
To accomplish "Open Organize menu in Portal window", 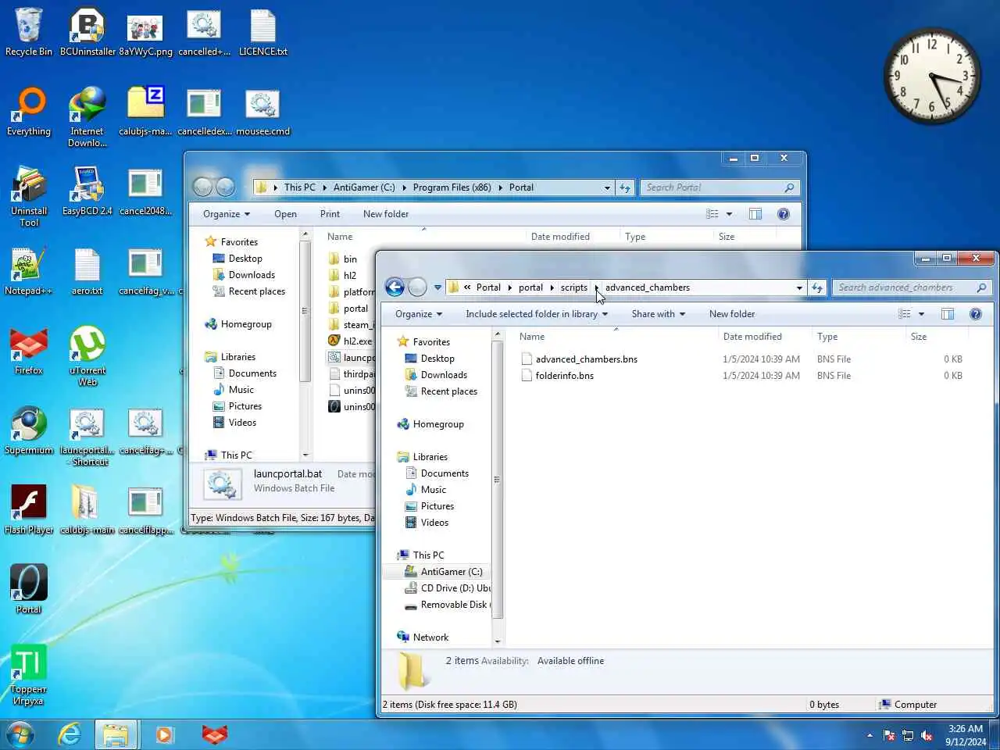I will click(227, 214).
